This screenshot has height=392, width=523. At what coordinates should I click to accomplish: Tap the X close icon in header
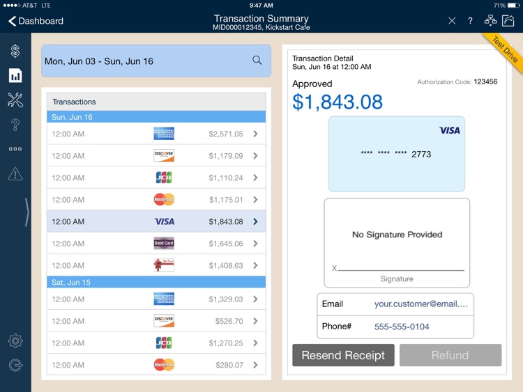click(452, 21)
